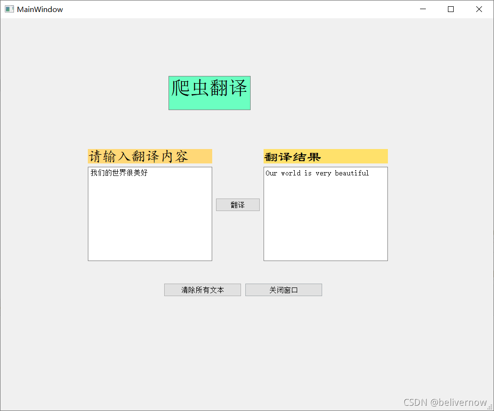This screenshot has height=411, width=494.
Task: Maximize the MainWindow application
Action: (450, 9)
